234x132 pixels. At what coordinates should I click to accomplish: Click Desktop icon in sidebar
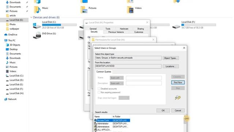tap(7, 49)
